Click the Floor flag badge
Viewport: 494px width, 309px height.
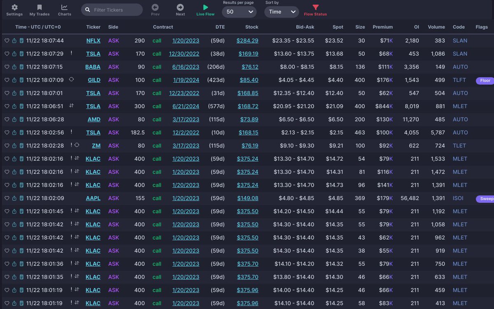[485, 81]
